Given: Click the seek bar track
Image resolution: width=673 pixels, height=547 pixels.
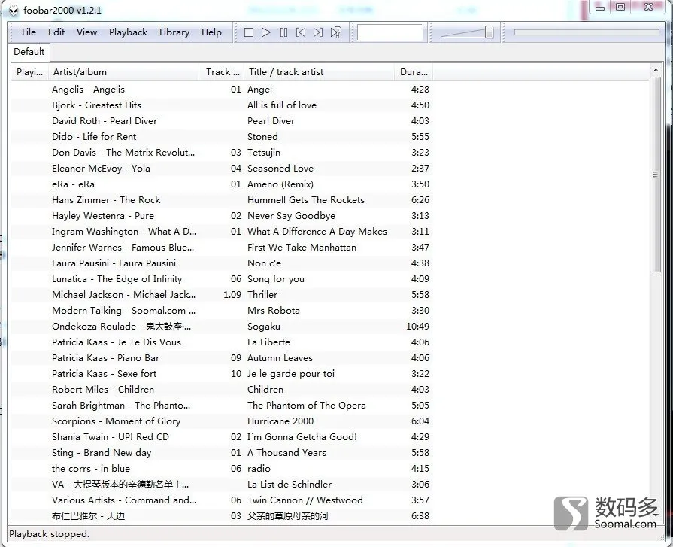Looking at the screenshot, I should tap(587, 32).
